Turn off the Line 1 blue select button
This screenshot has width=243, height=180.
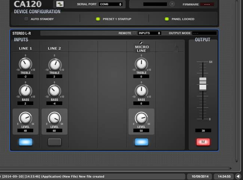(x=25, y=142)
